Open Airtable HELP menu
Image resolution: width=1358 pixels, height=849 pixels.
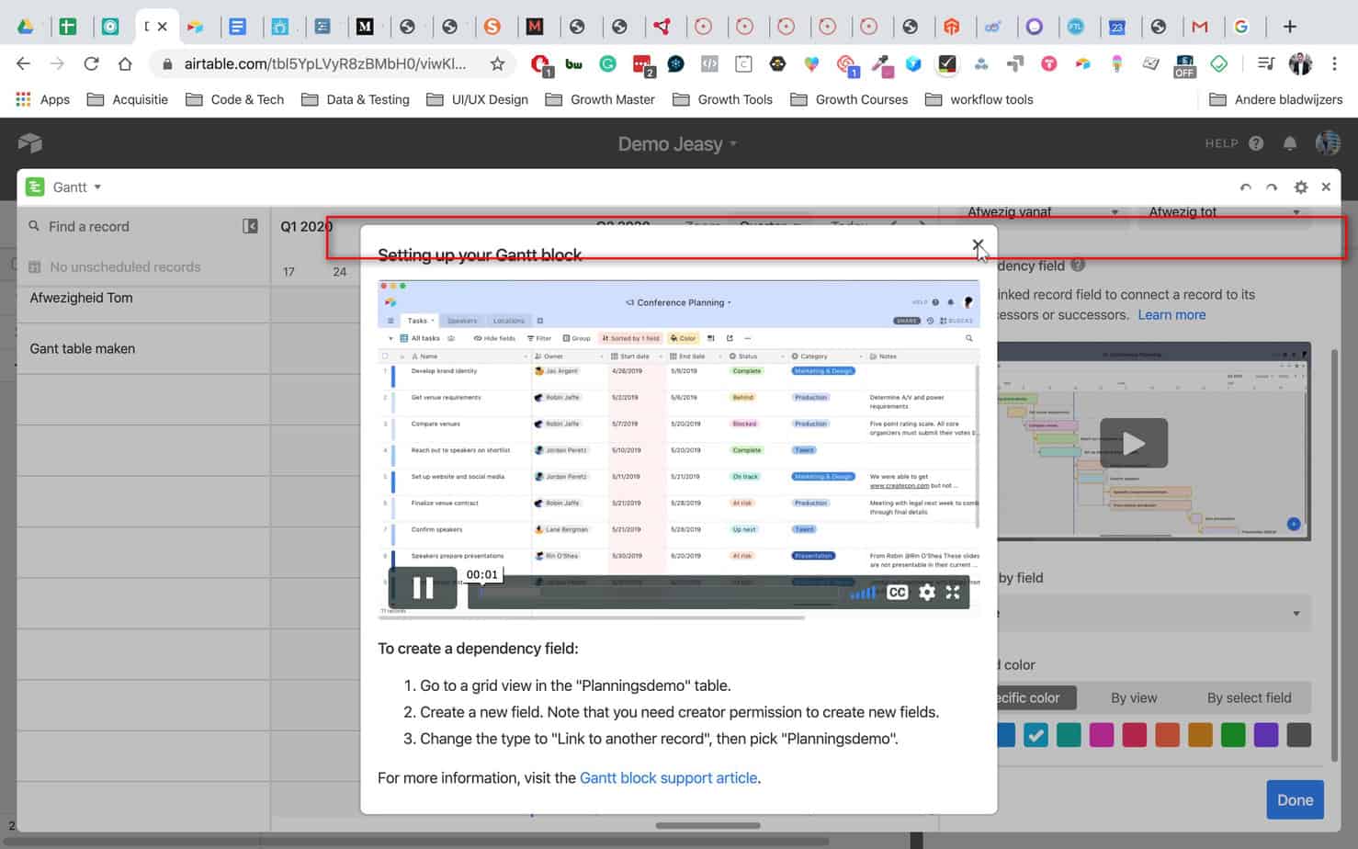[1234, 143]
